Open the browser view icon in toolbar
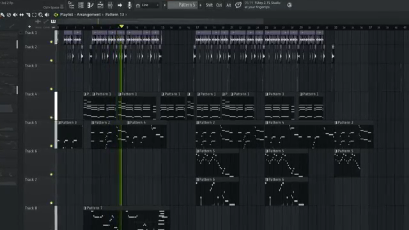This screenshot has height=230, width=409. (71, 5)
